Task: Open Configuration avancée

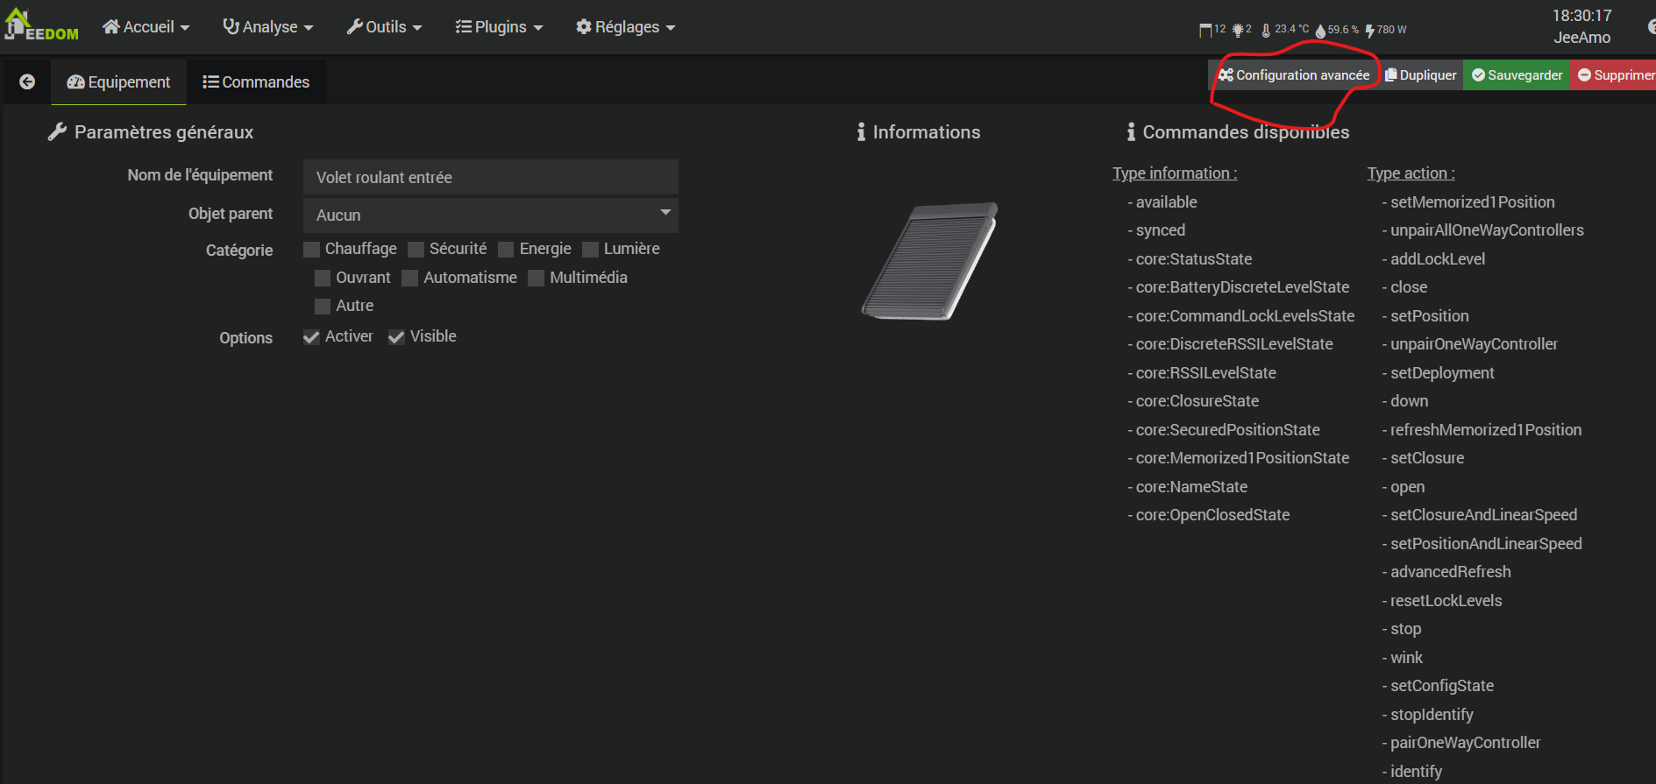Action: (1294, 75)
